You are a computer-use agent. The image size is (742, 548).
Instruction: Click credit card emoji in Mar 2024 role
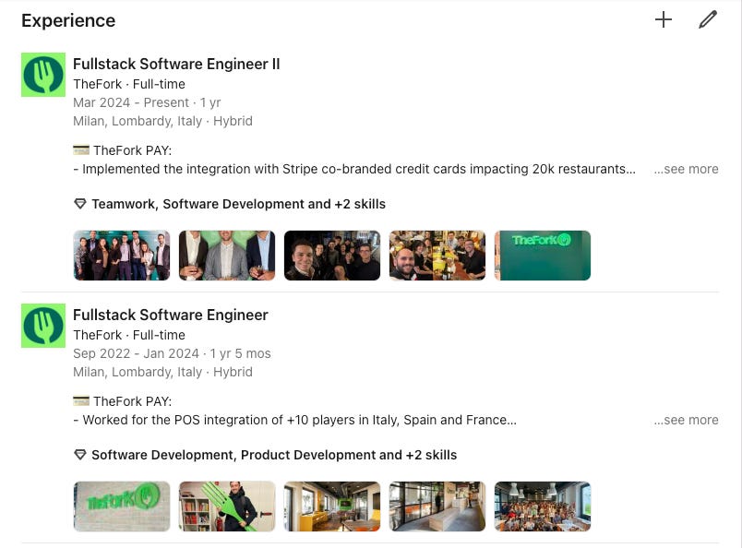point(81,150)
